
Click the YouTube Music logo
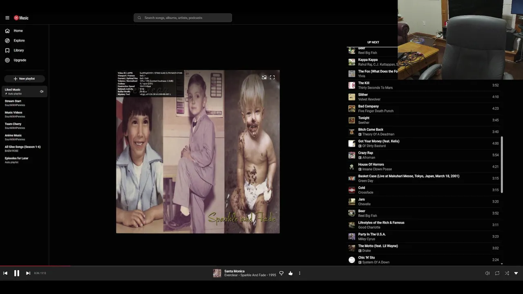point(21,18)
